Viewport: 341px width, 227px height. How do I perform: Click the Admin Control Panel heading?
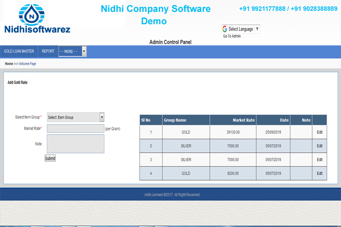(x=171, y=42)
